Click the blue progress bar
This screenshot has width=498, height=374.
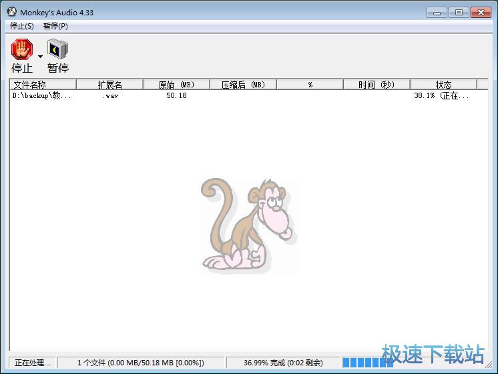[x=368, y=363]
